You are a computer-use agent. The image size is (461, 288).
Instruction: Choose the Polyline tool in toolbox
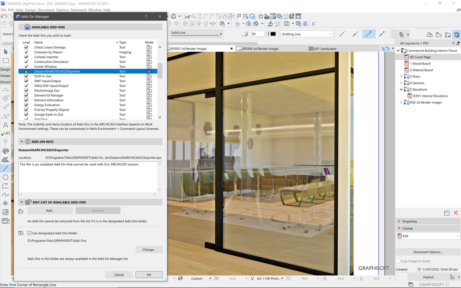[6, 186]
